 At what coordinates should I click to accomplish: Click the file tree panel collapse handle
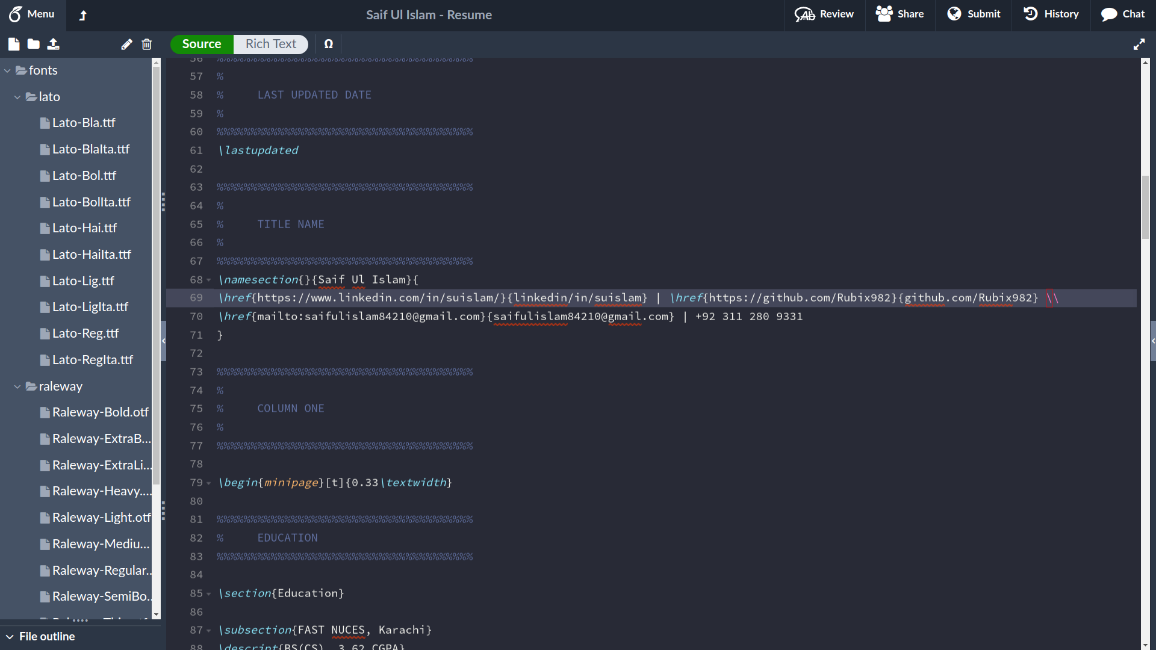[x=163, y=341]
